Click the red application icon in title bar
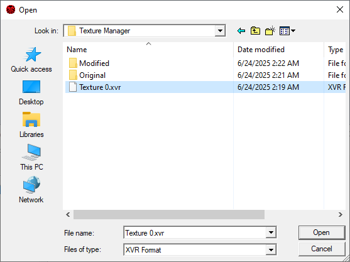Image resolution: width=350 pixels, height=262 pixels. click(x=11, y=10)
